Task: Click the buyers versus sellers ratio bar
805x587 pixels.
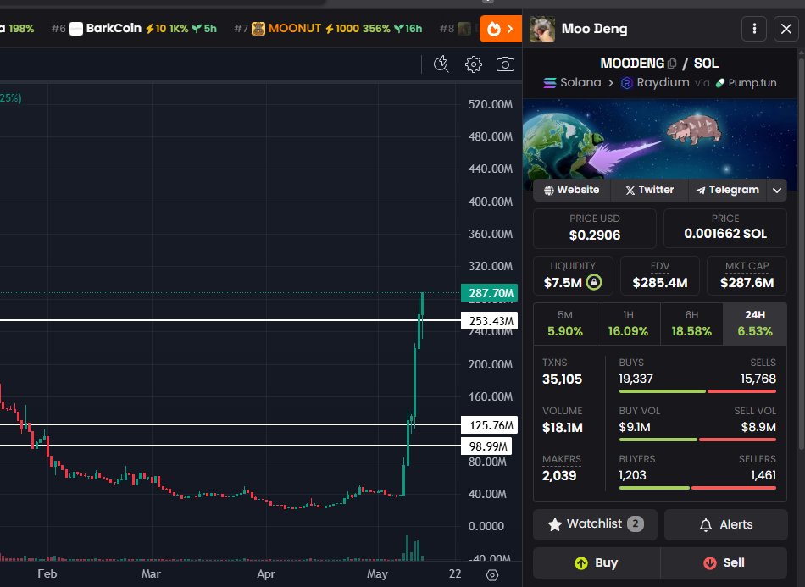Action: 697,488
